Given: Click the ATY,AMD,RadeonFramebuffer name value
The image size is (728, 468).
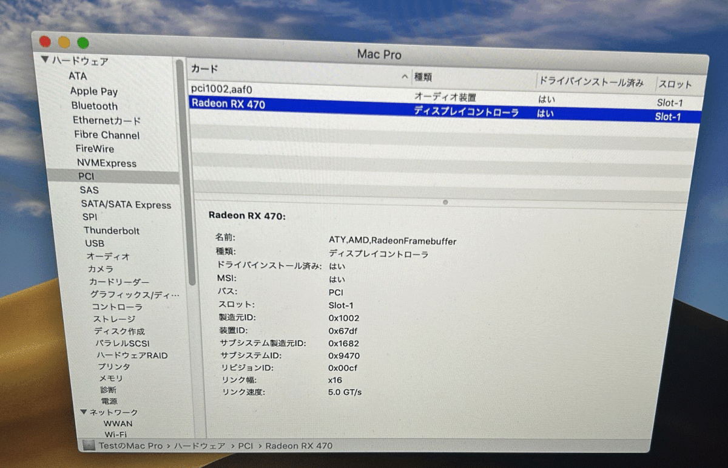Looking at the screenshot, I should 392,241.
